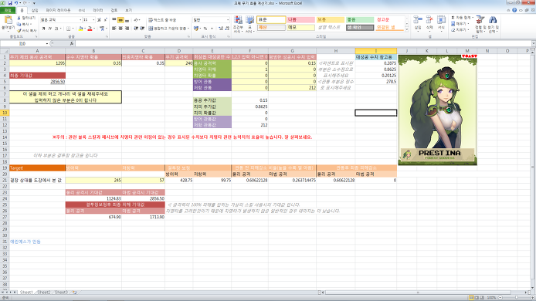536x301 pixels.
Task: Open the Fill (채우기) dropdown
Action: click(460, 24)
